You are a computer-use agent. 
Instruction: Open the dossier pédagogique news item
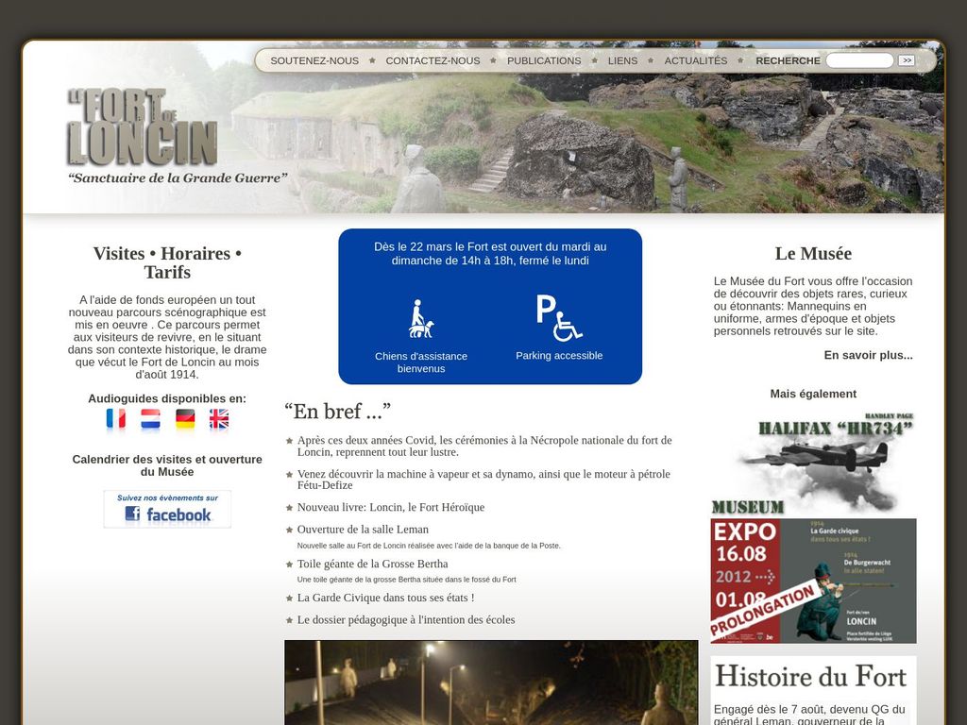point(406,620)
